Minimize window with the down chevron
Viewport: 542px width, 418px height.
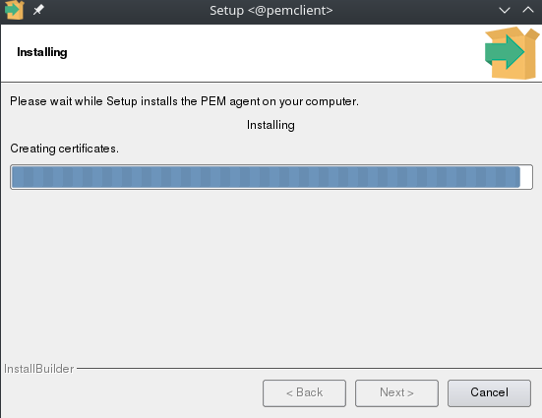pos(505,10)
